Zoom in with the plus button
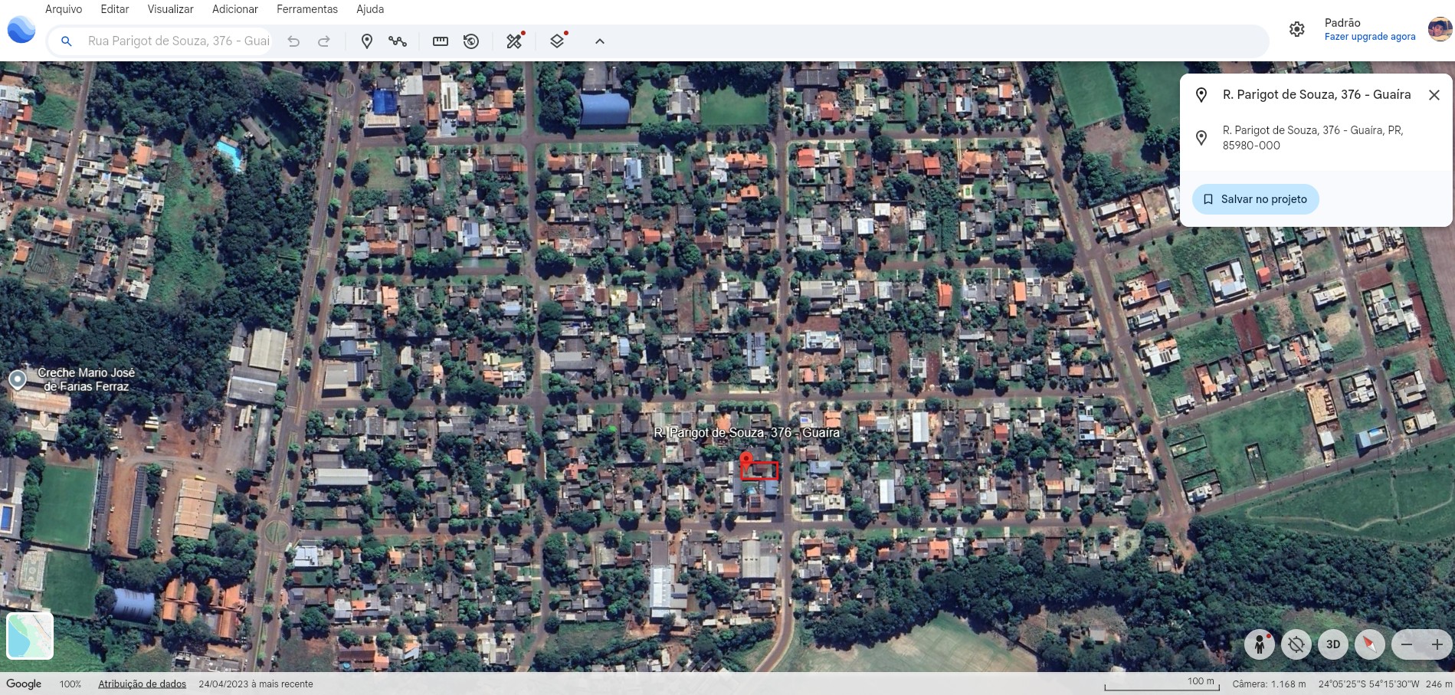Viewport: 1455px width, 695px height. click(1437, 644)
